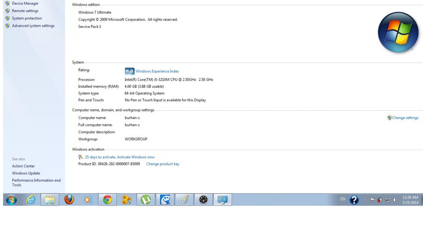Open Action Center flag icon in tray

(372, 200)
